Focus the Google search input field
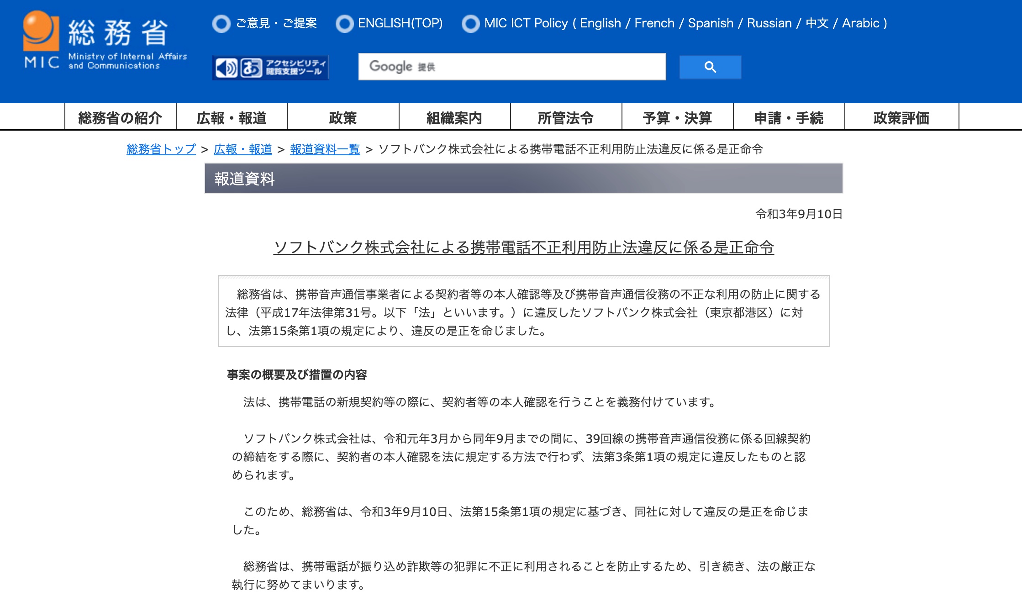This screenshot has height=601, width=1022. coord(512,67)
